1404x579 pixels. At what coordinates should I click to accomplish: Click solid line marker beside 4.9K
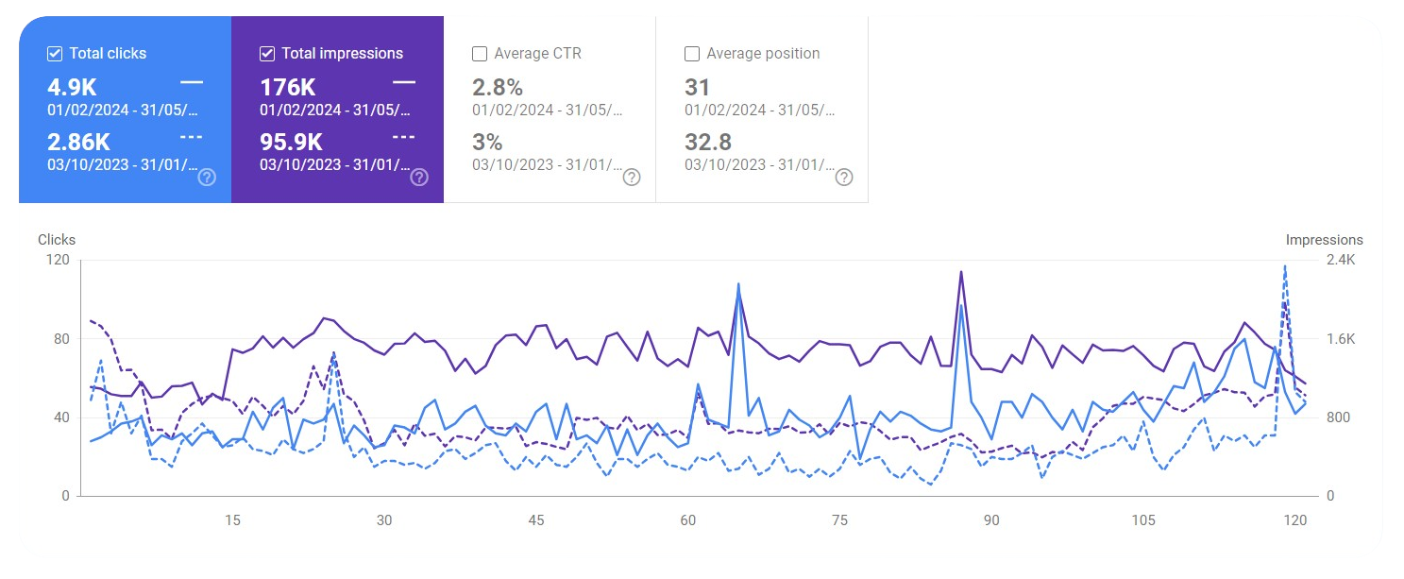[192, 83]
